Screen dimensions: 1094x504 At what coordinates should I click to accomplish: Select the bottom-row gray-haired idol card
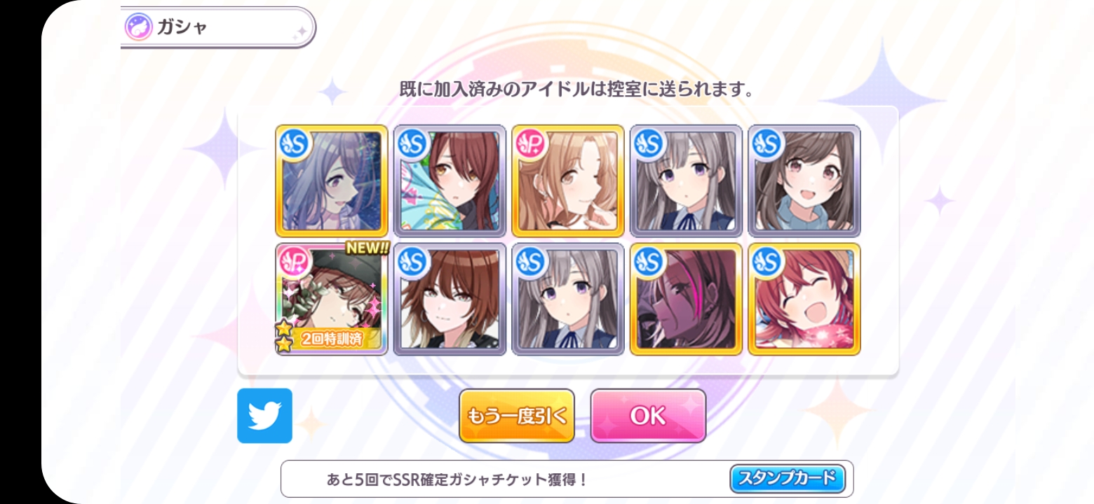click(568, 300)
